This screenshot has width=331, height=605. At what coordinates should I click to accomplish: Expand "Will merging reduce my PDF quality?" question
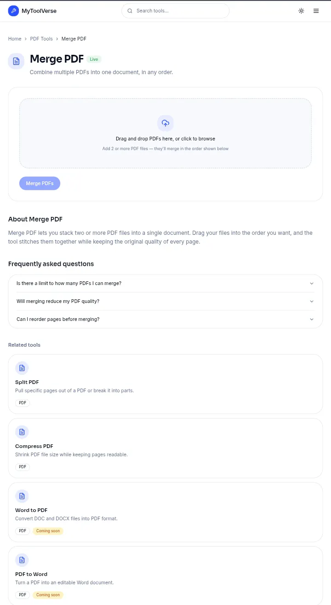coord(165,302)
